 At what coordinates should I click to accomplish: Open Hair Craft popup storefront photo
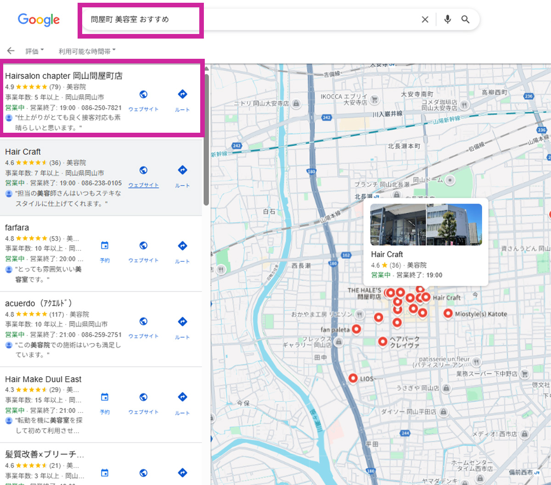coord(398,225)
